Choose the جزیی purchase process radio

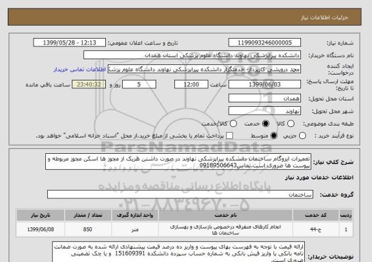tap(302, 136)
